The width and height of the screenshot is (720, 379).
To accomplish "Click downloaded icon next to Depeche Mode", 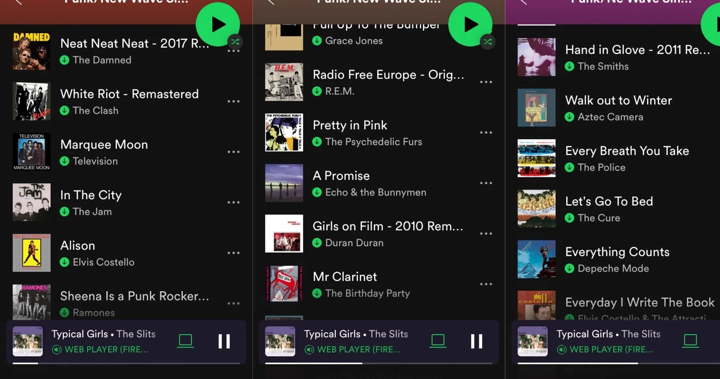I will point(570,268).
